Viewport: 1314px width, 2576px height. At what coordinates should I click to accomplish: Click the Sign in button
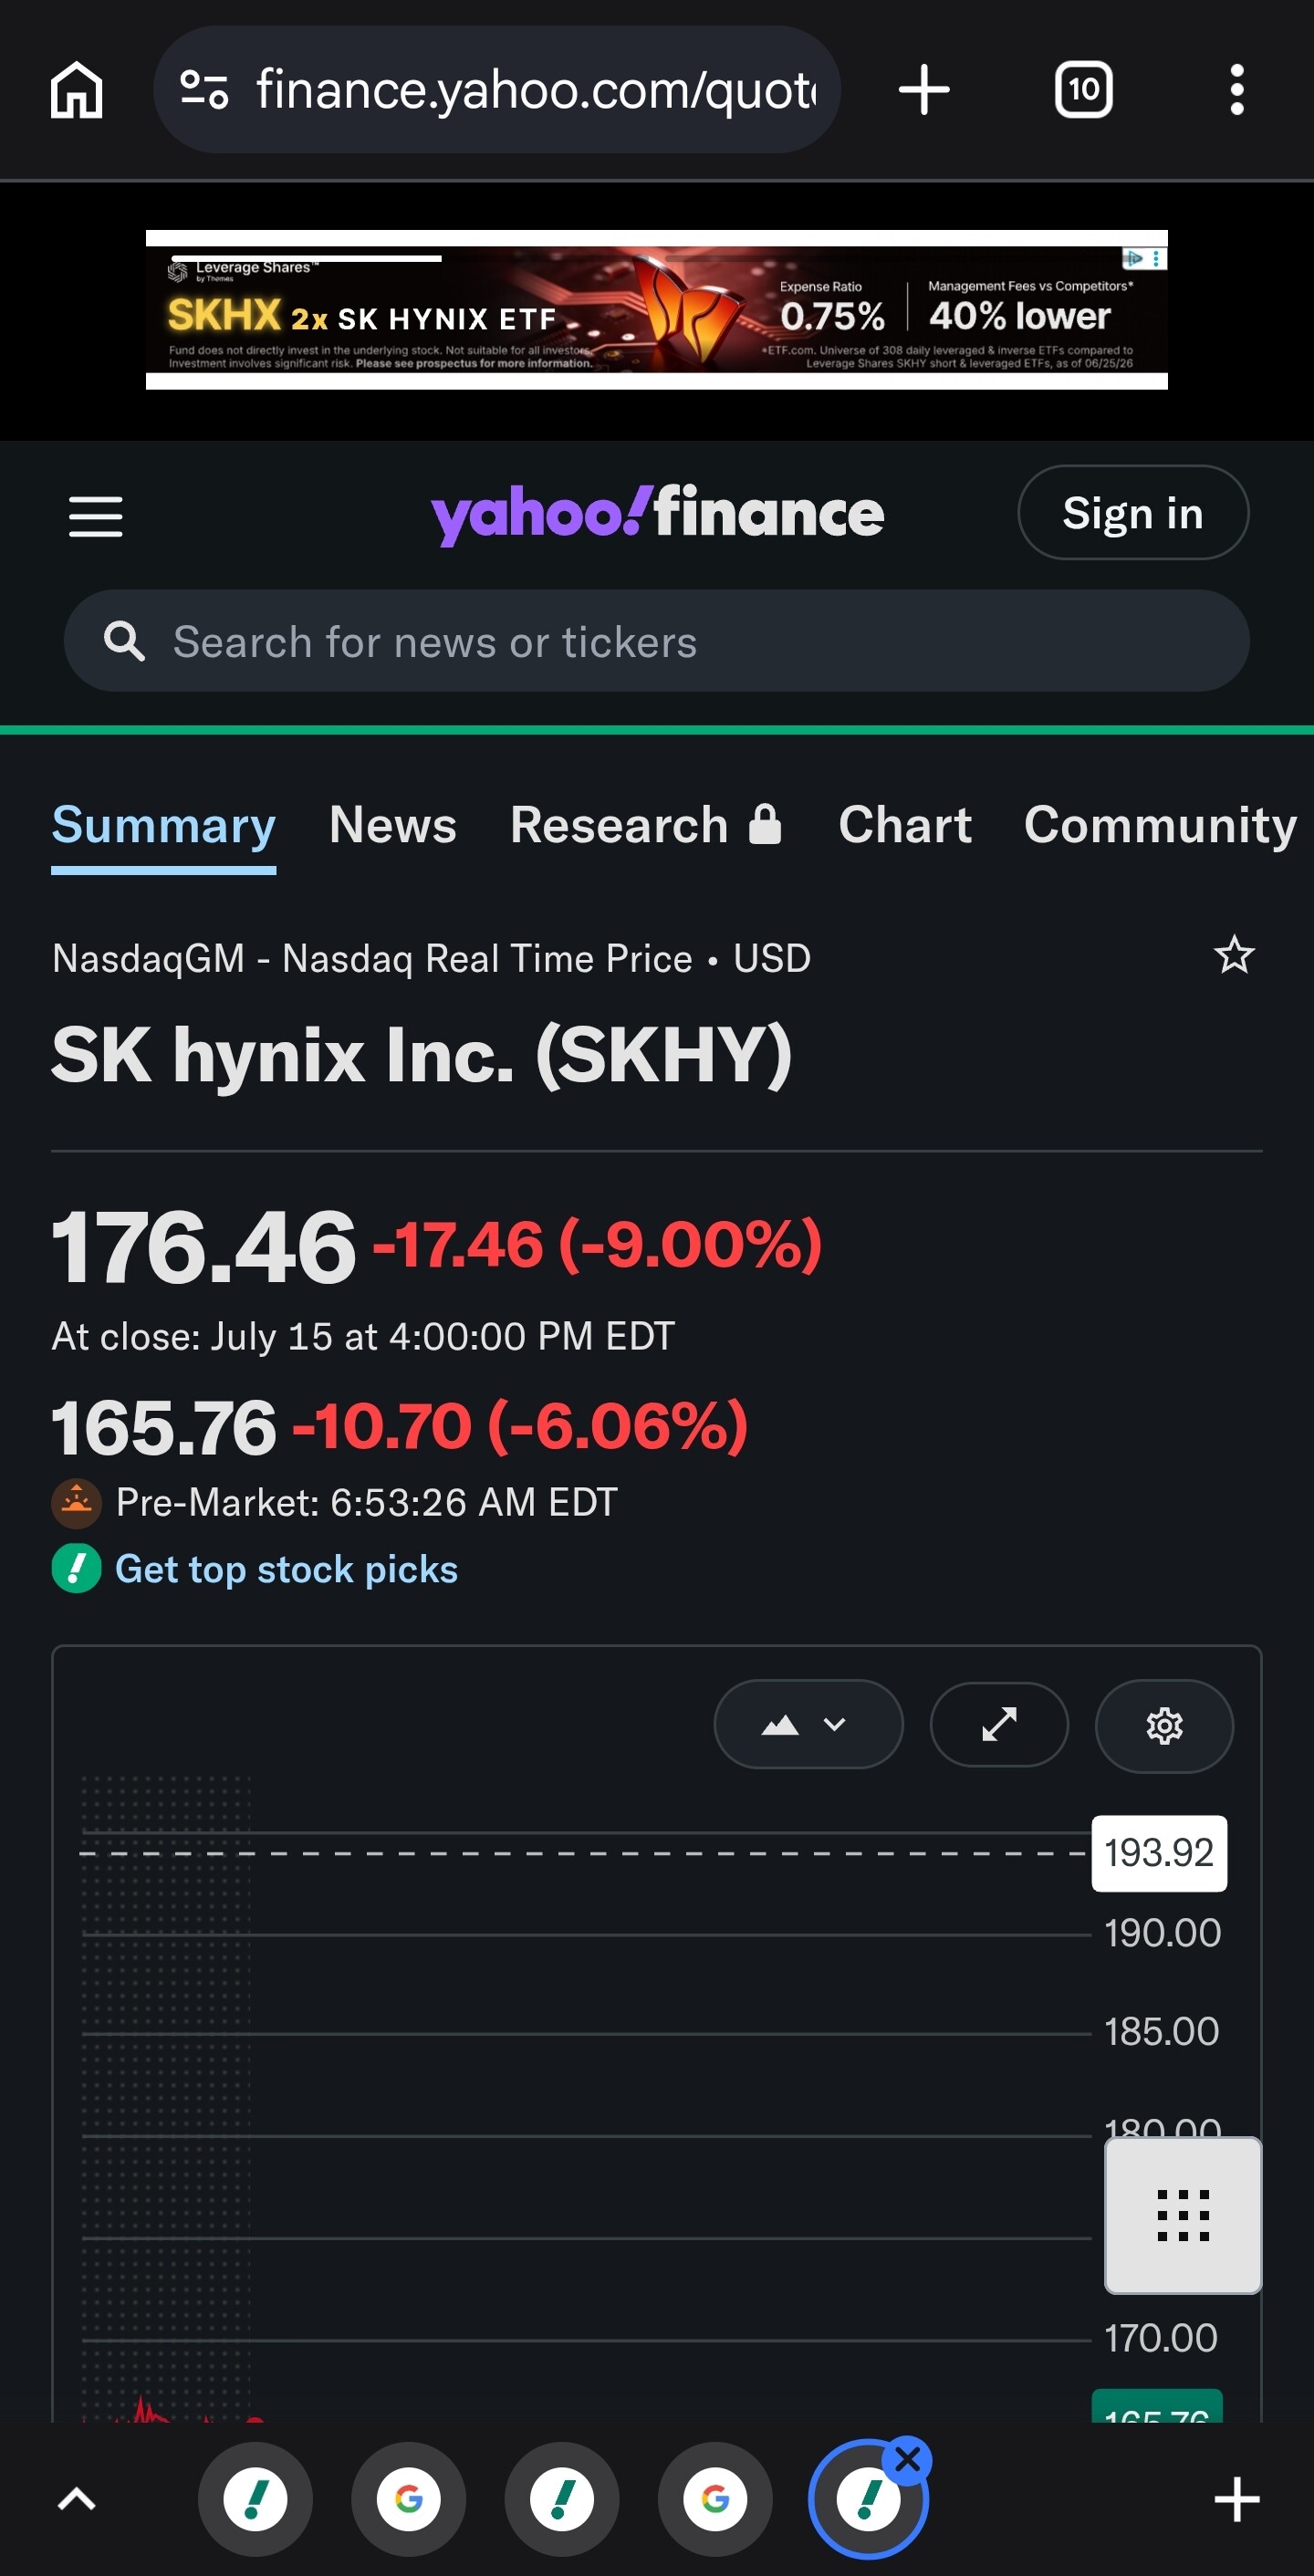click(1133, 513)
